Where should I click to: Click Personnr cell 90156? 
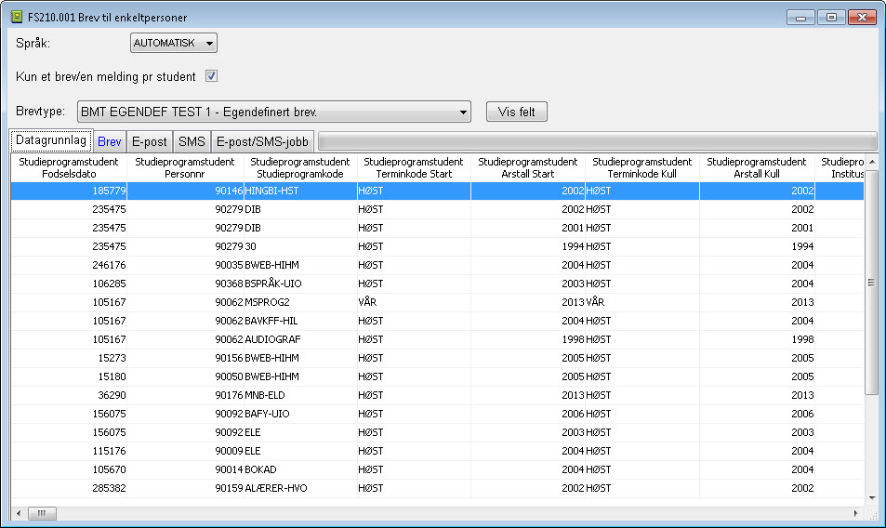185,358
